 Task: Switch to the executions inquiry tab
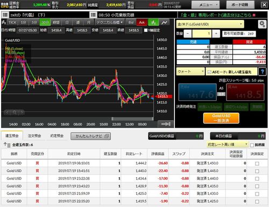[x=57, y=136]
